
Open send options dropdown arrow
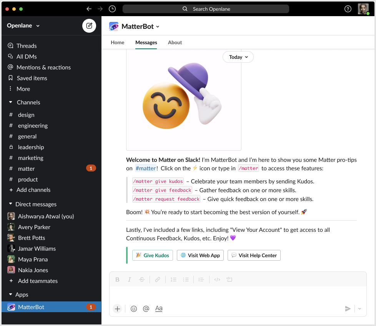pos(359,309)
